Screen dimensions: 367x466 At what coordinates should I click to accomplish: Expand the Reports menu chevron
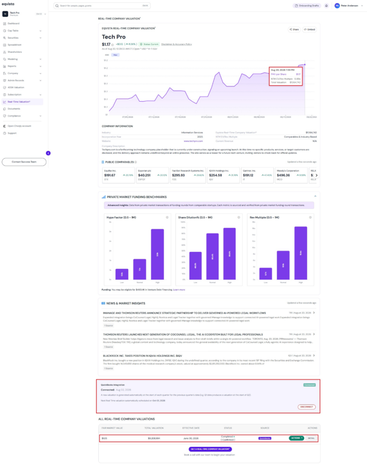click(x=41, y=66)
